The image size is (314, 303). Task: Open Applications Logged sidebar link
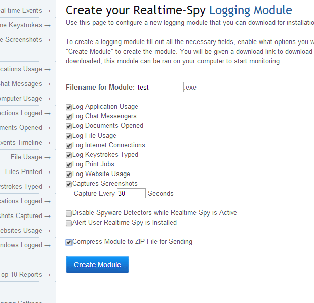click(25, 201)
